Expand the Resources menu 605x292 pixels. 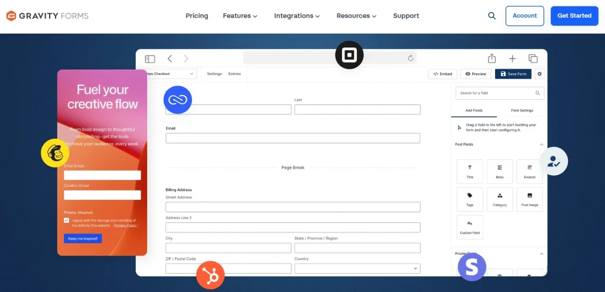(x=356, y=16)
